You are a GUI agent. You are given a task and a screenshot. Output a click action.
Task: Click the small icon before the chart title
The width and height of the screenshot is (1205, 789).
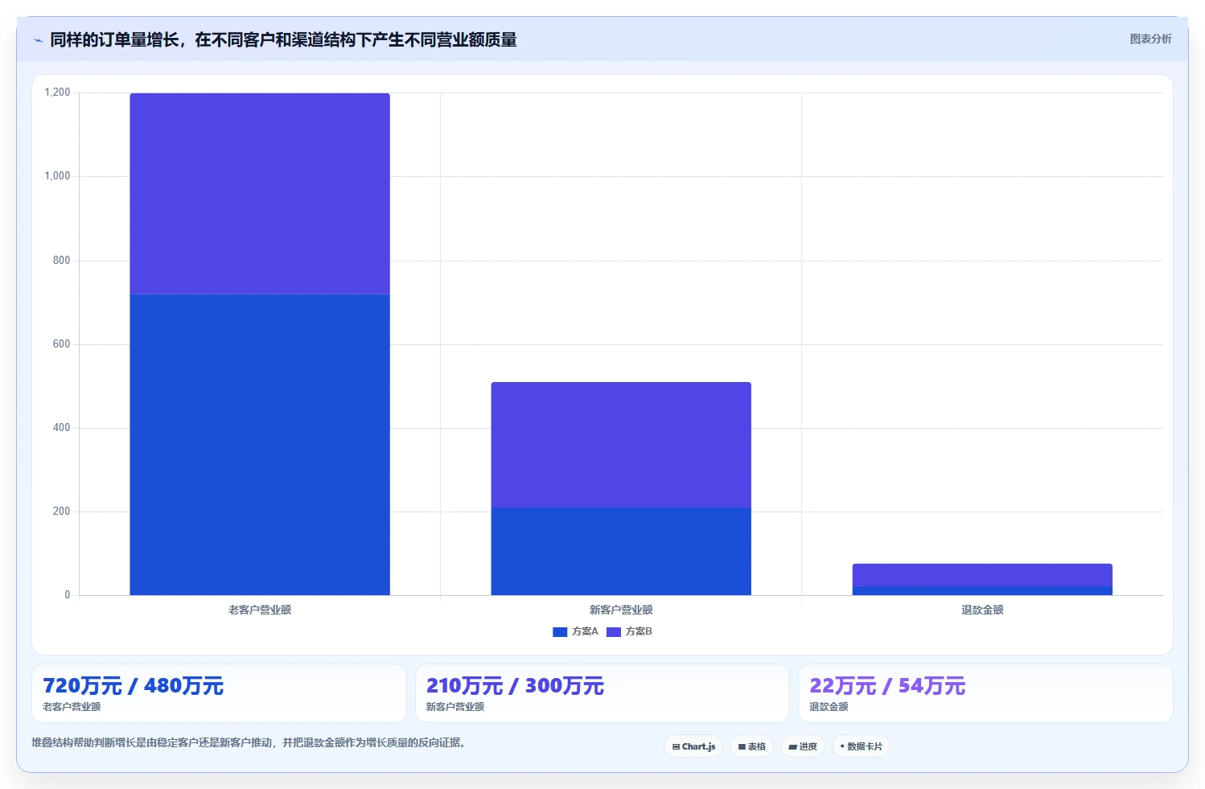pos(38,40)
